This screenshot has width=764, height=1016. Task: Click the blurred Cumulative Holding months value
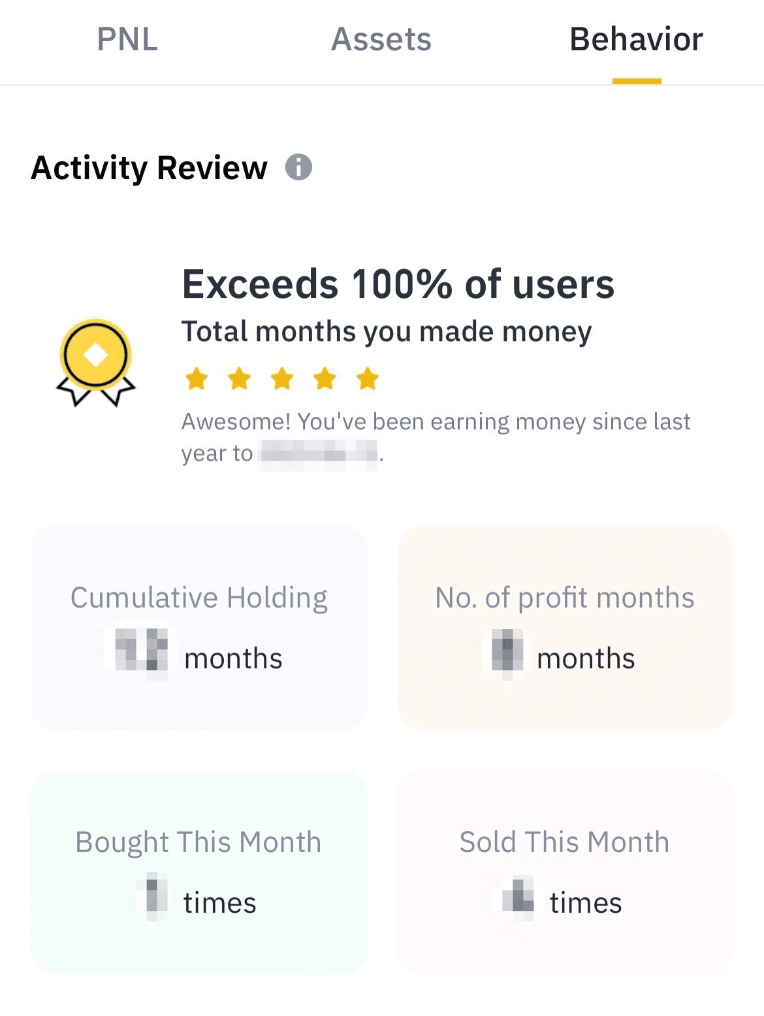click(x=142, y=651)
